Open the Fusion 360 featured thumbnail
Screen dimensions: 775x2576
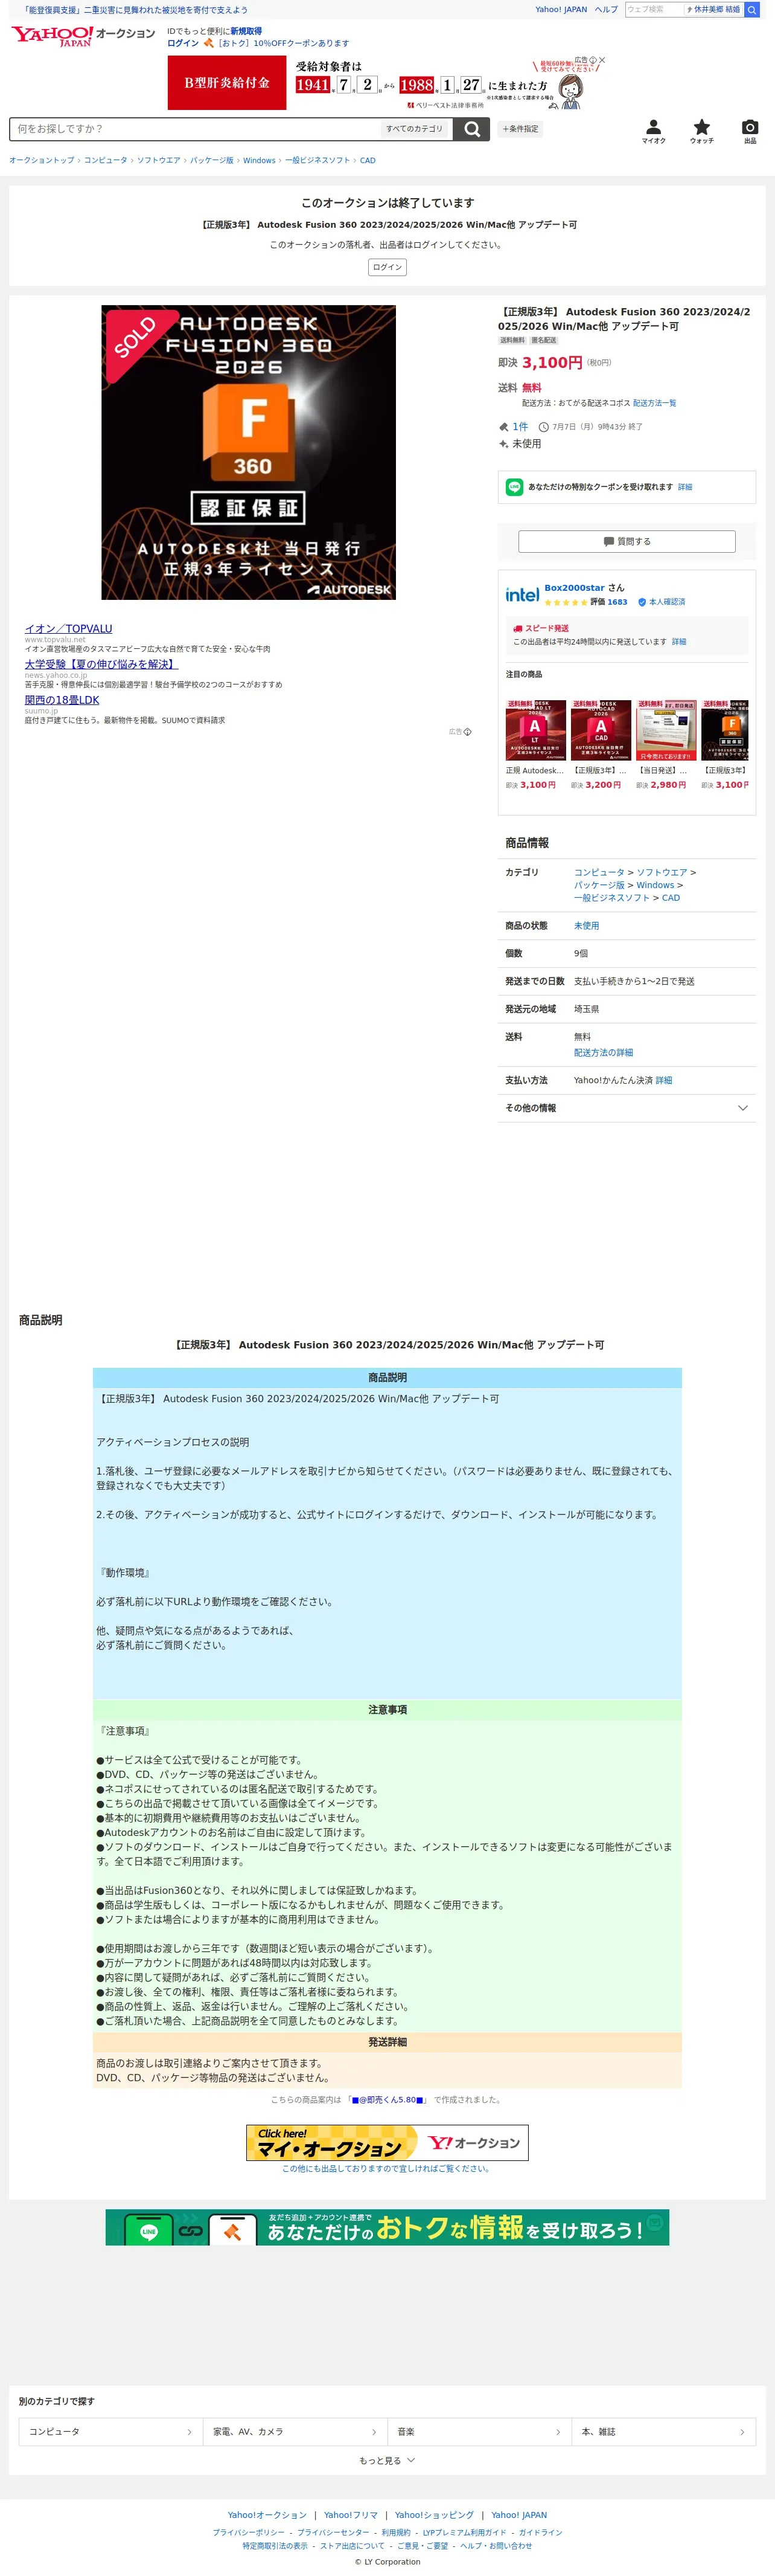(x=725, y=730)
